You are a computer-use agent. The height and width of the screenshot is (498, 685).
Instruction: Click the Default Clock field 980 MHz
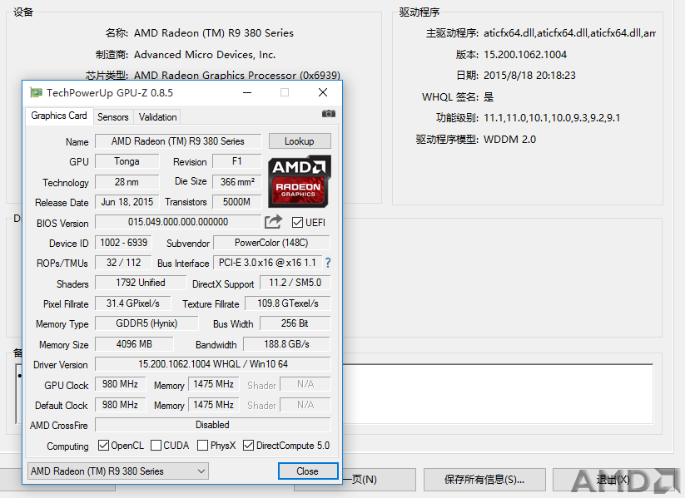coord(120,405)
